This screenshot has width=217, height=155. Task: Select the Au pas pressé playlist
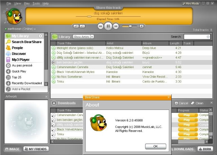[x=24, y=65]
